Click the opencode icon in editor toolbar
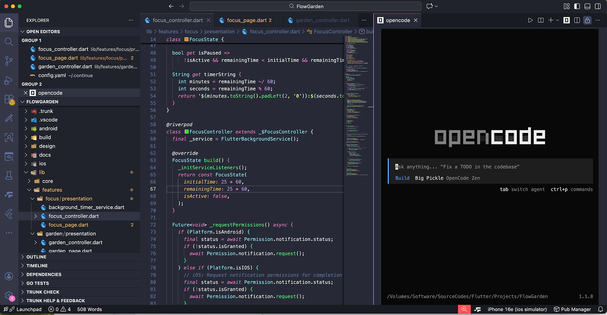 (566, 20)
